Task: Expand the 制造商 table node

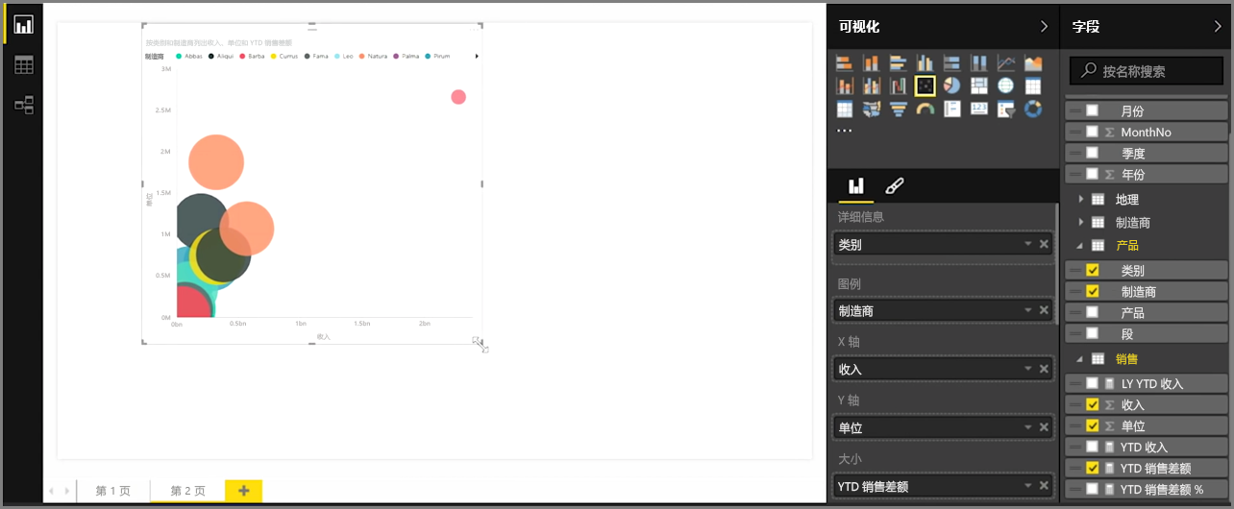Action: pos(1080,222)
